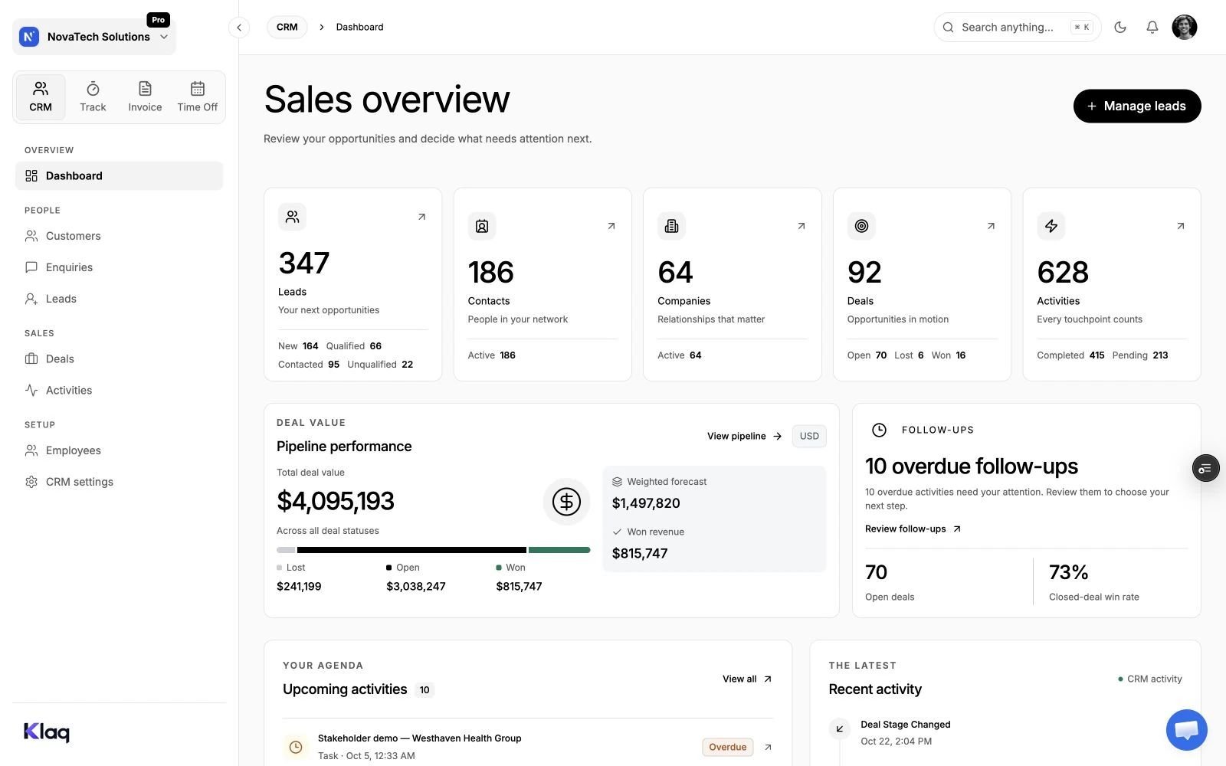Screen dimensions: 1226x766
Task: Switch to the Invoice module tab
Action: (x=145, y=97)
